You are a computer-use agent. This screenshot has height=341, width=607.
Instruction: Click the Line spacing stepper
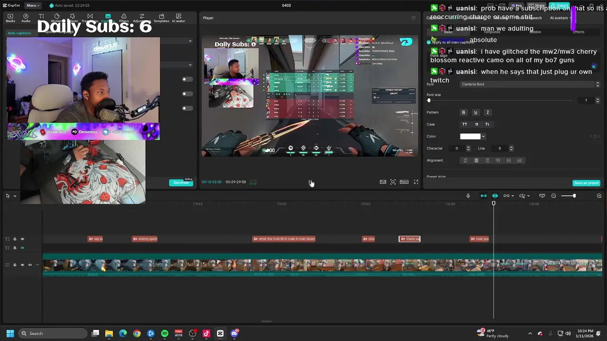511,148
